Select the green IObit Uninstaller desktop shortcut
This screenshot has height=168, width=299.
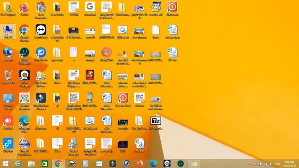pyautogui.click(x=24, y=56)
